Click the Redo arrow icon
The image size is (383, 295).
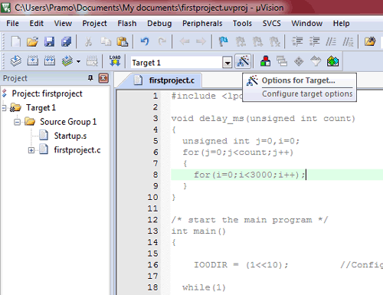point(162,41)
